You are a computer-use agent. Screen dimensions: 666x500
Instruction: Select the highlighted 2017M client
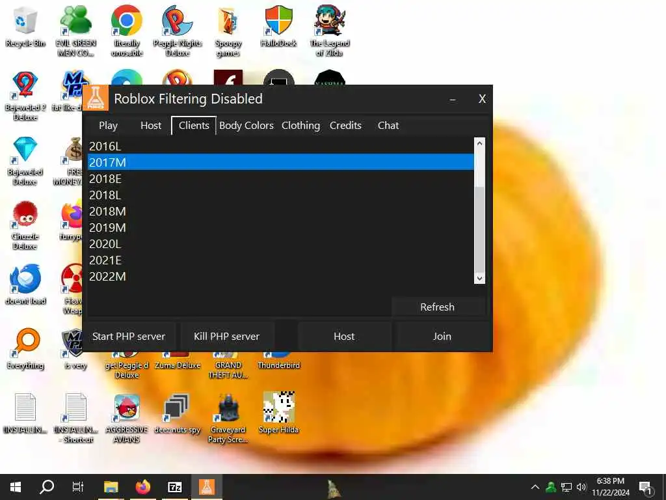click(x=280, y=162)
